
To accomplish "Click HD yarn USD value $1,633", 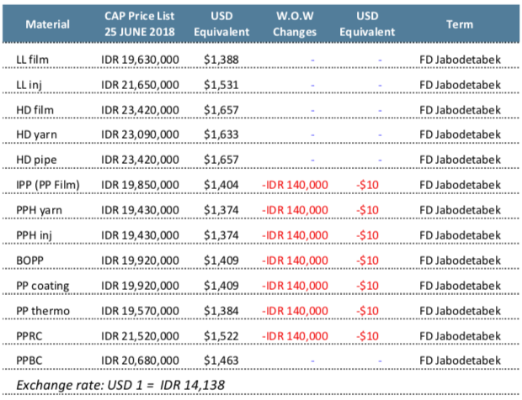I will pyautogui.click(x=224, y=134).
